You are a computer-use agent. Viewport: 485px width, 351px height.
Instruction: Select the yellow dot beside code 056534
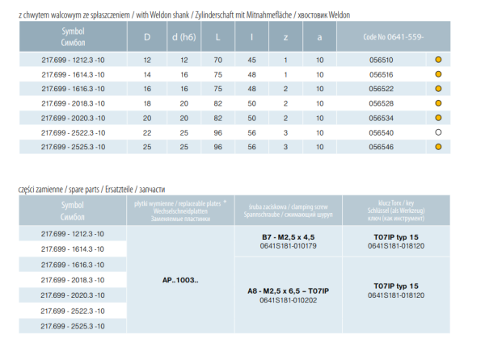(438, 118)
